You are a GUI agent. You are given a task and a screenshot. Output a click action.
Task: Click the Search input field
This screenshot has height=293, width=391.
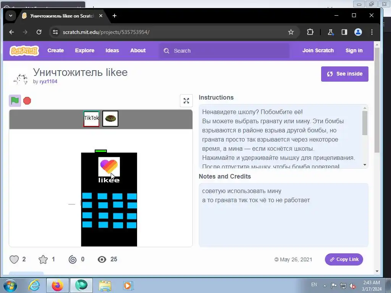coord(225,51)
